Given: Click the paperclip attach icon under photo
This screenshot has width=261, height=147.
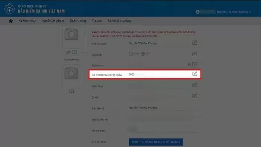Looking at the screenshot, I should click(x=68, y=52).
